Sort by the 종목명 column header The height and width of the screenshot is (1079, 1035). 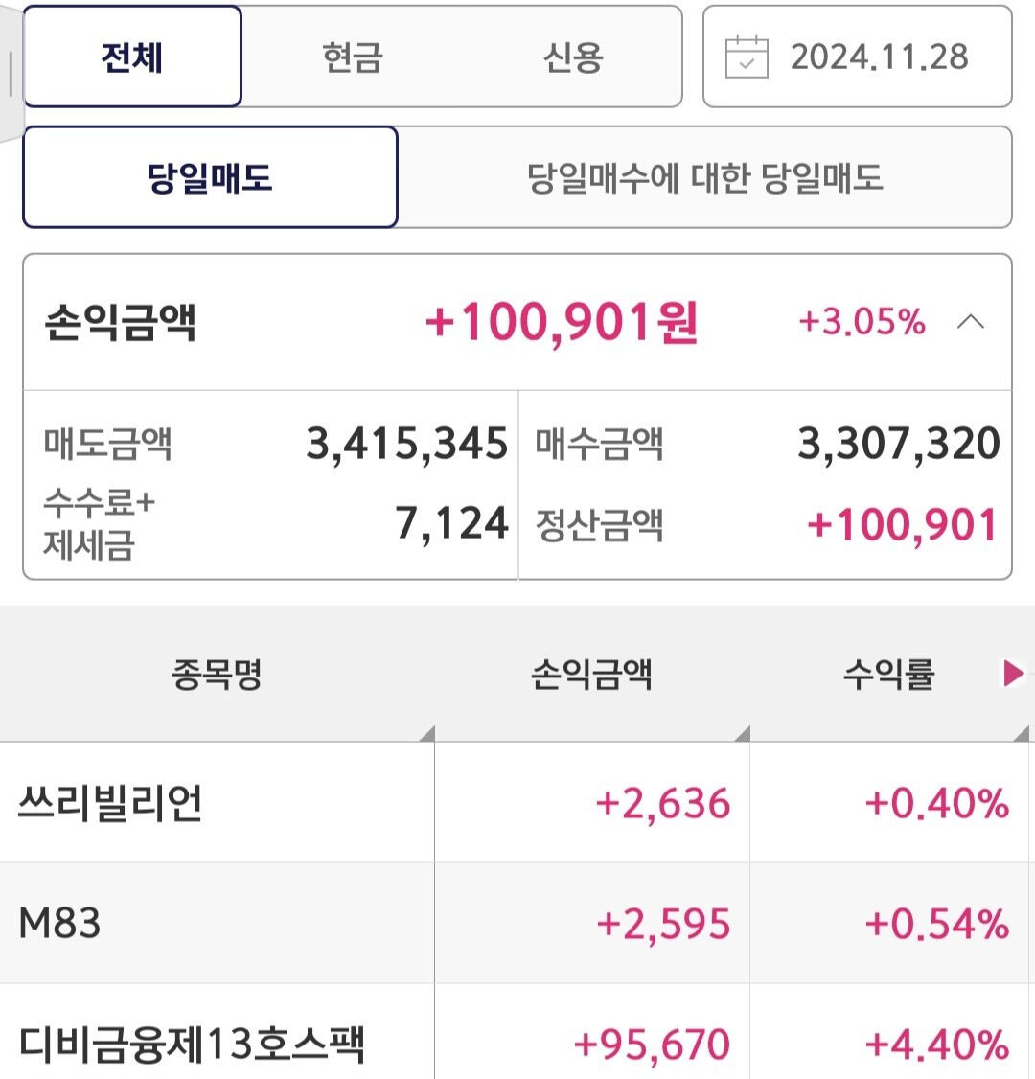(x=217, y=675)
